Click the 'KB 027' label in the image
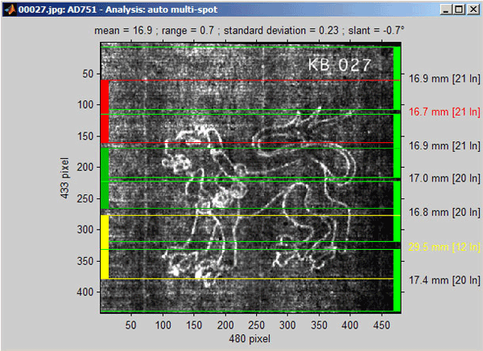 tap(340, 65)
